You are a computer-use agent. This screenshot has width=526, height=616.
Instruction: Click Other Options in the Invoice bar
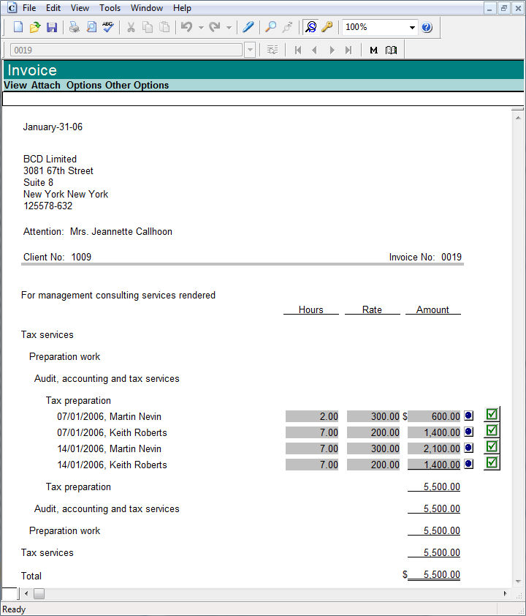coord(137,85)
